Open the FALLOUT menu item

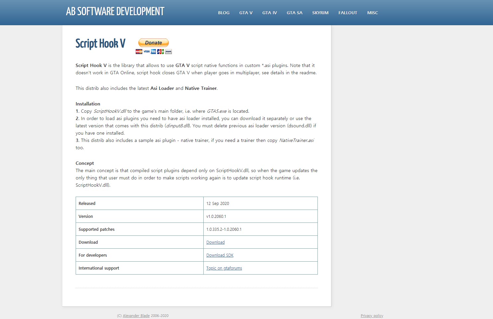pos(348,13)
